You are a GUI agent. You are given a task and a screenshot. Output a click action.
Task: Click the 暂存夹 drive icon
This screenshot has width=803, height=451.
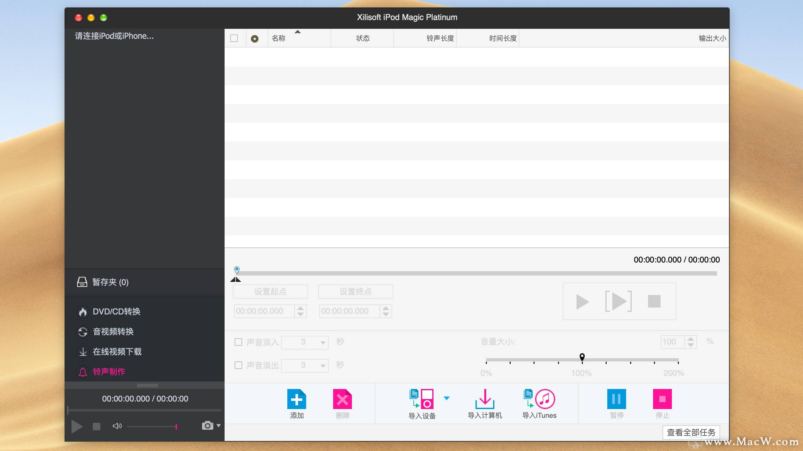click(x=82, y=282)
